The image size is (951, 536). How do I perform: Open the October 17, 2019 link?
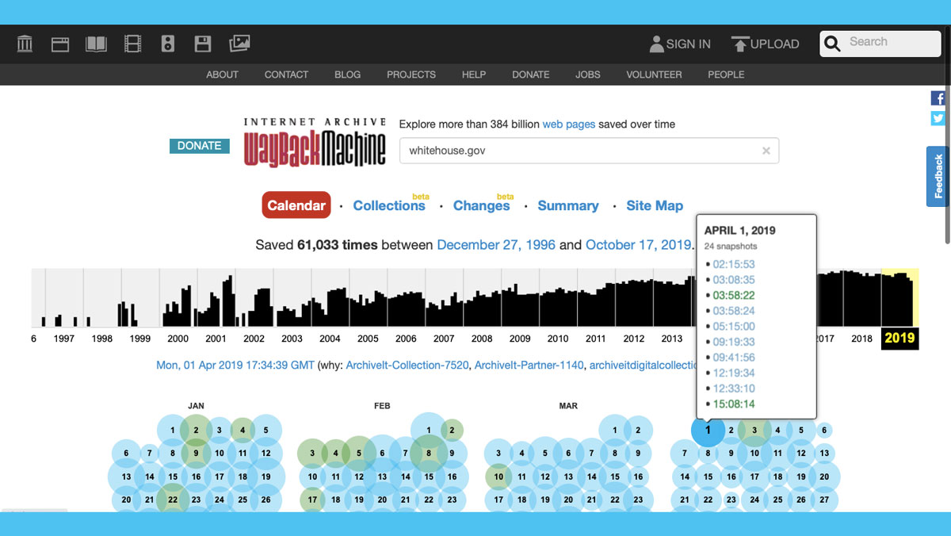tap(638, 245)
